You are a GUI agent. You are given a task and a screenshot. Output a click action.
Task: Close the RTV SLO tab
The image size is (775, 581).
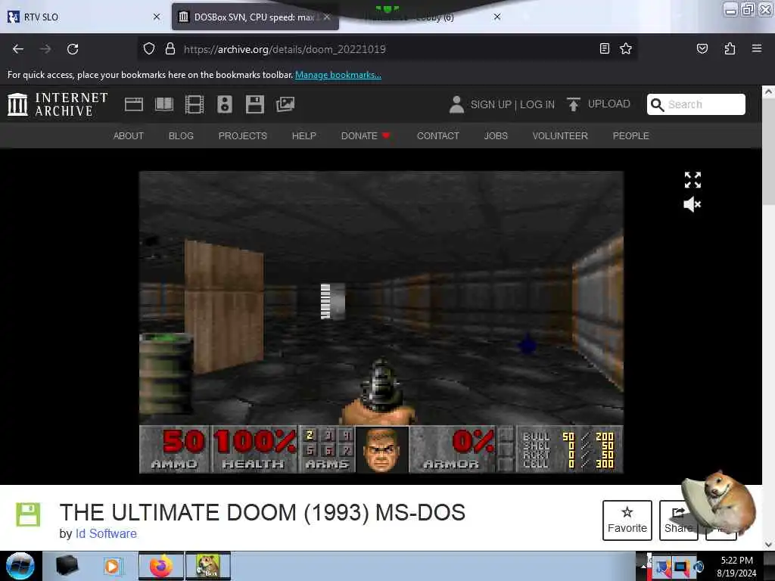pyautogui.click(x=157, y=17)
